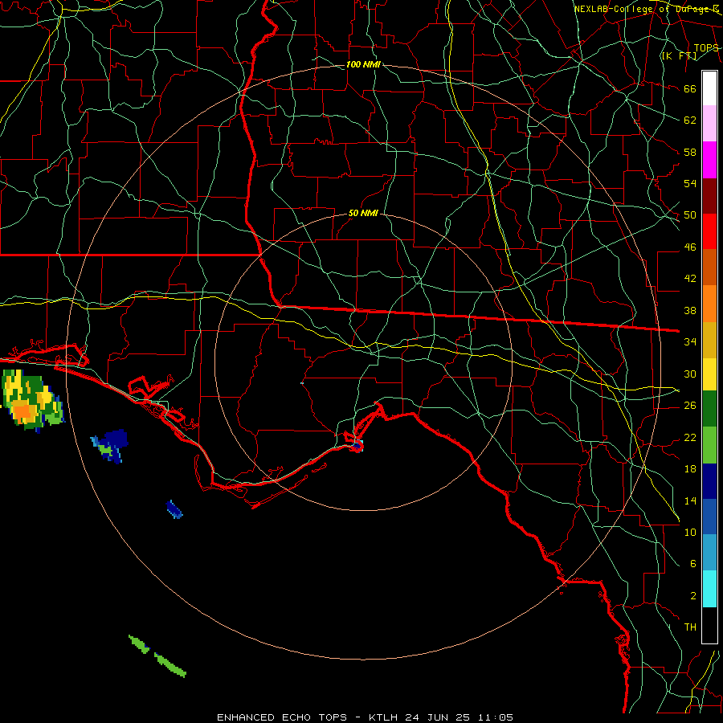Click the dark red 54 kft swatch
The width and height of the screenshot is (723, 723).
coord(709,196)
